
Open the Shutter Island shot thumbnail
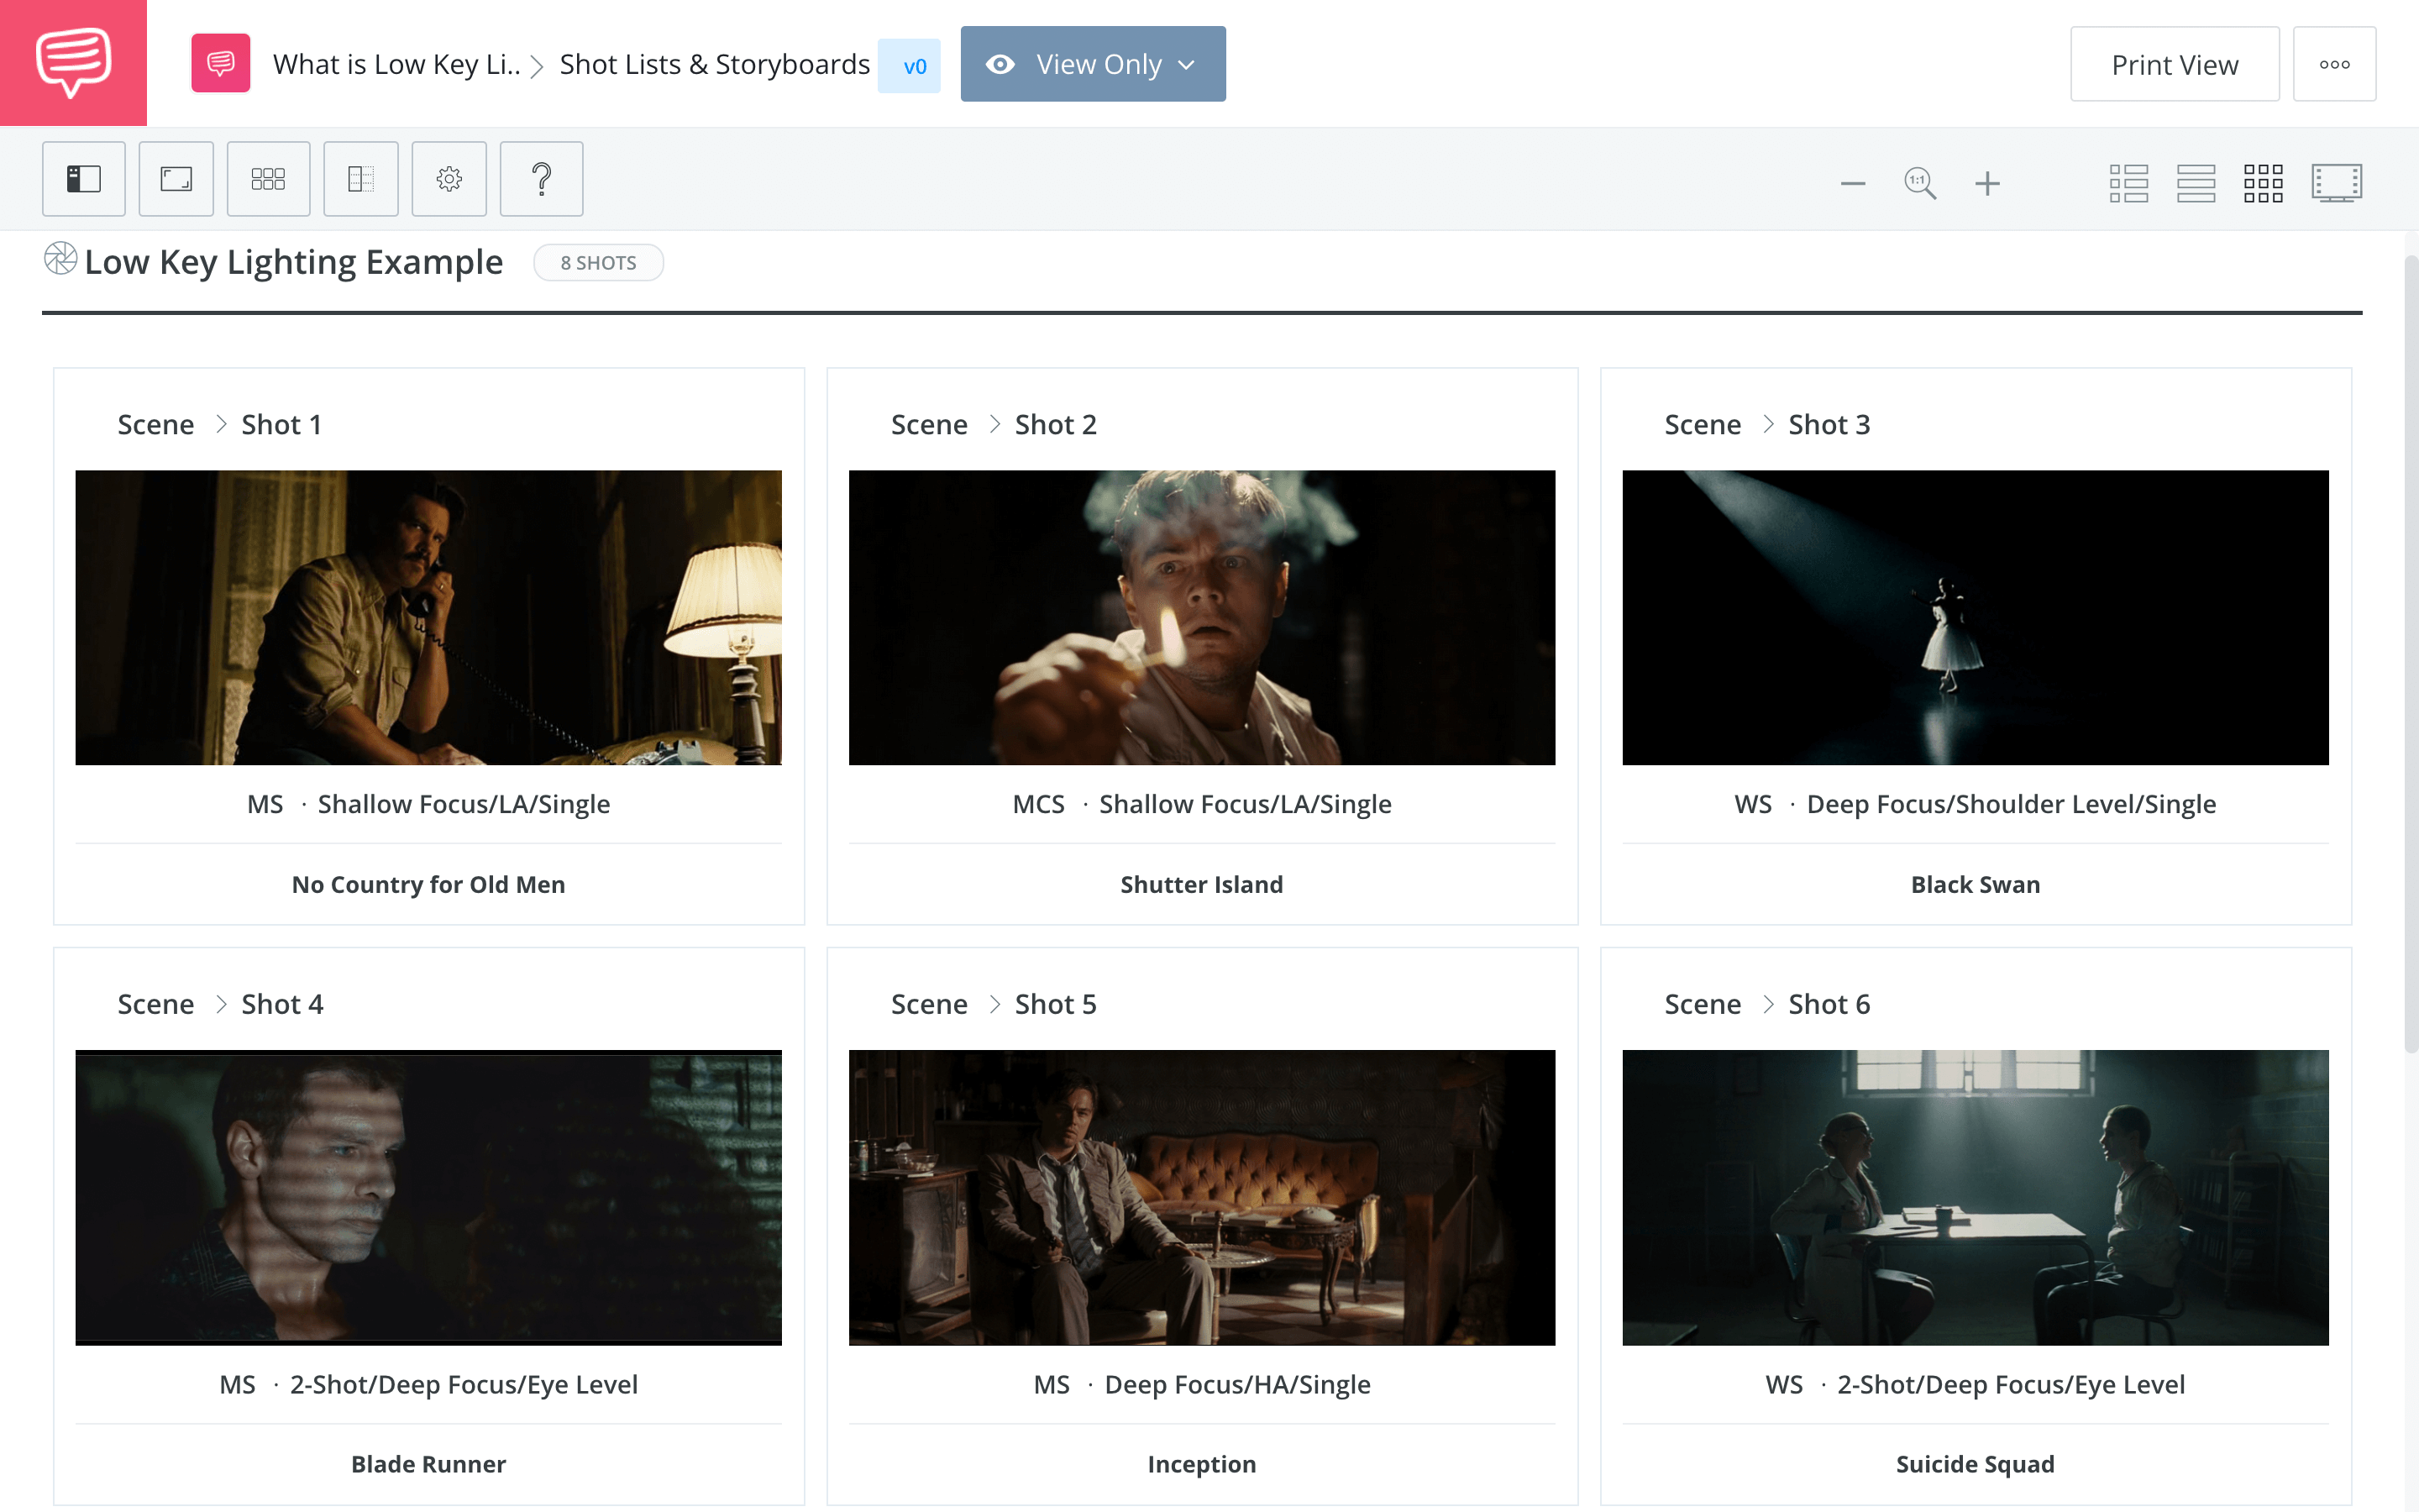pos(1201,617)
